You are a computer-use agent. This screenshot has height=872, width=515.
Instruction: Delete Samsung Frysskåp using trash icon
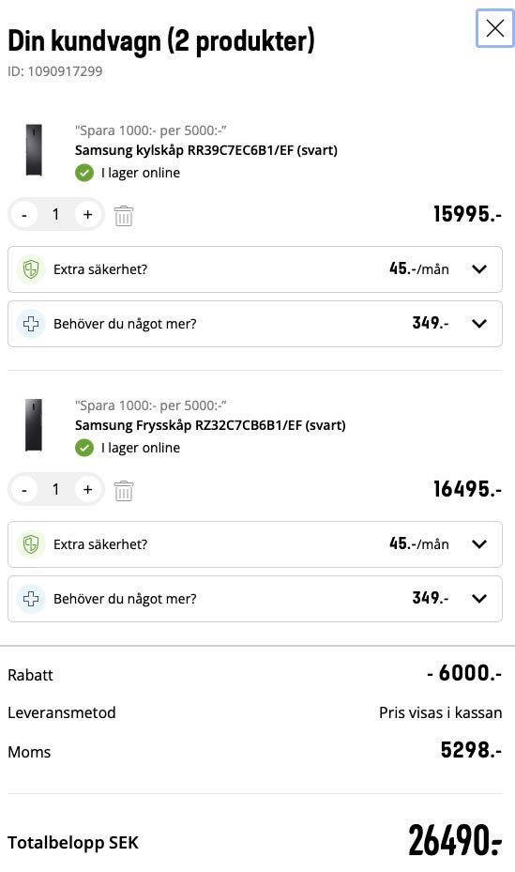[x=123, y=491]
